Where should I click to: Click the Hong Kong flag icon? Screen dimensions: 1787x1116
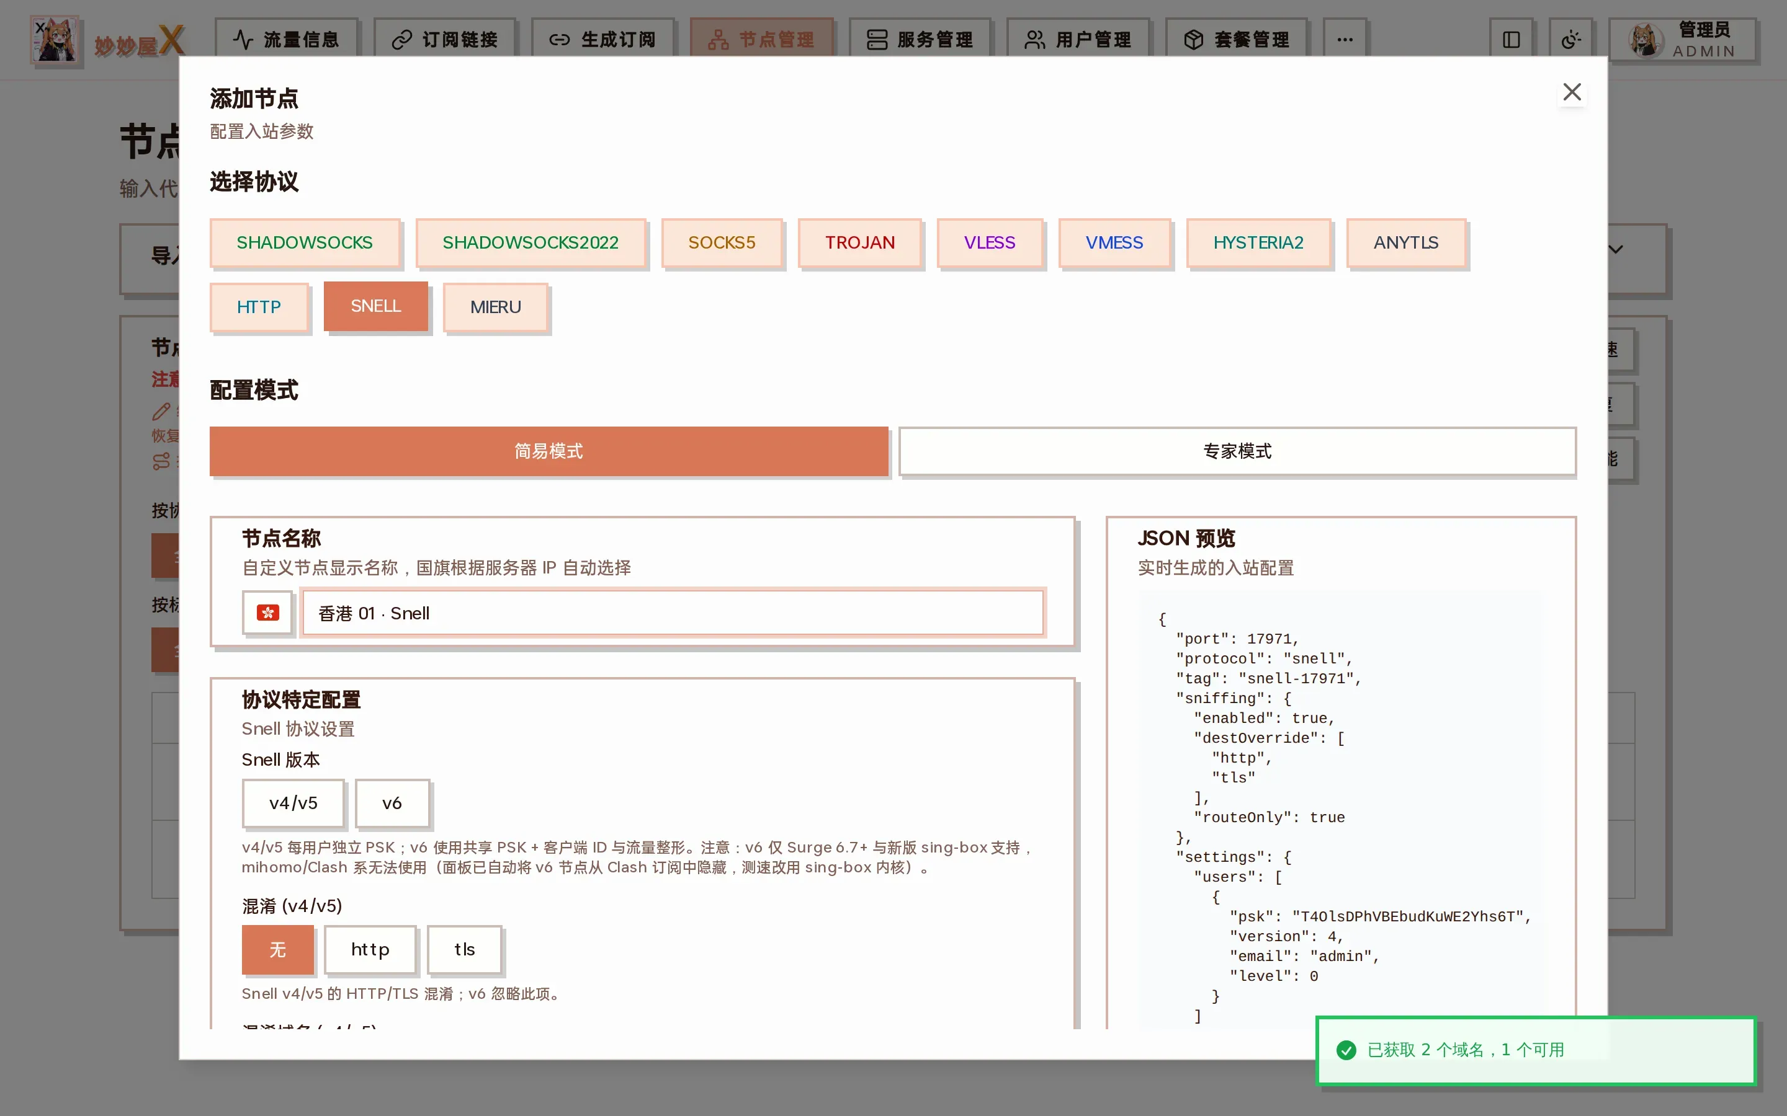pyautogui.click(x=267, y=613)
